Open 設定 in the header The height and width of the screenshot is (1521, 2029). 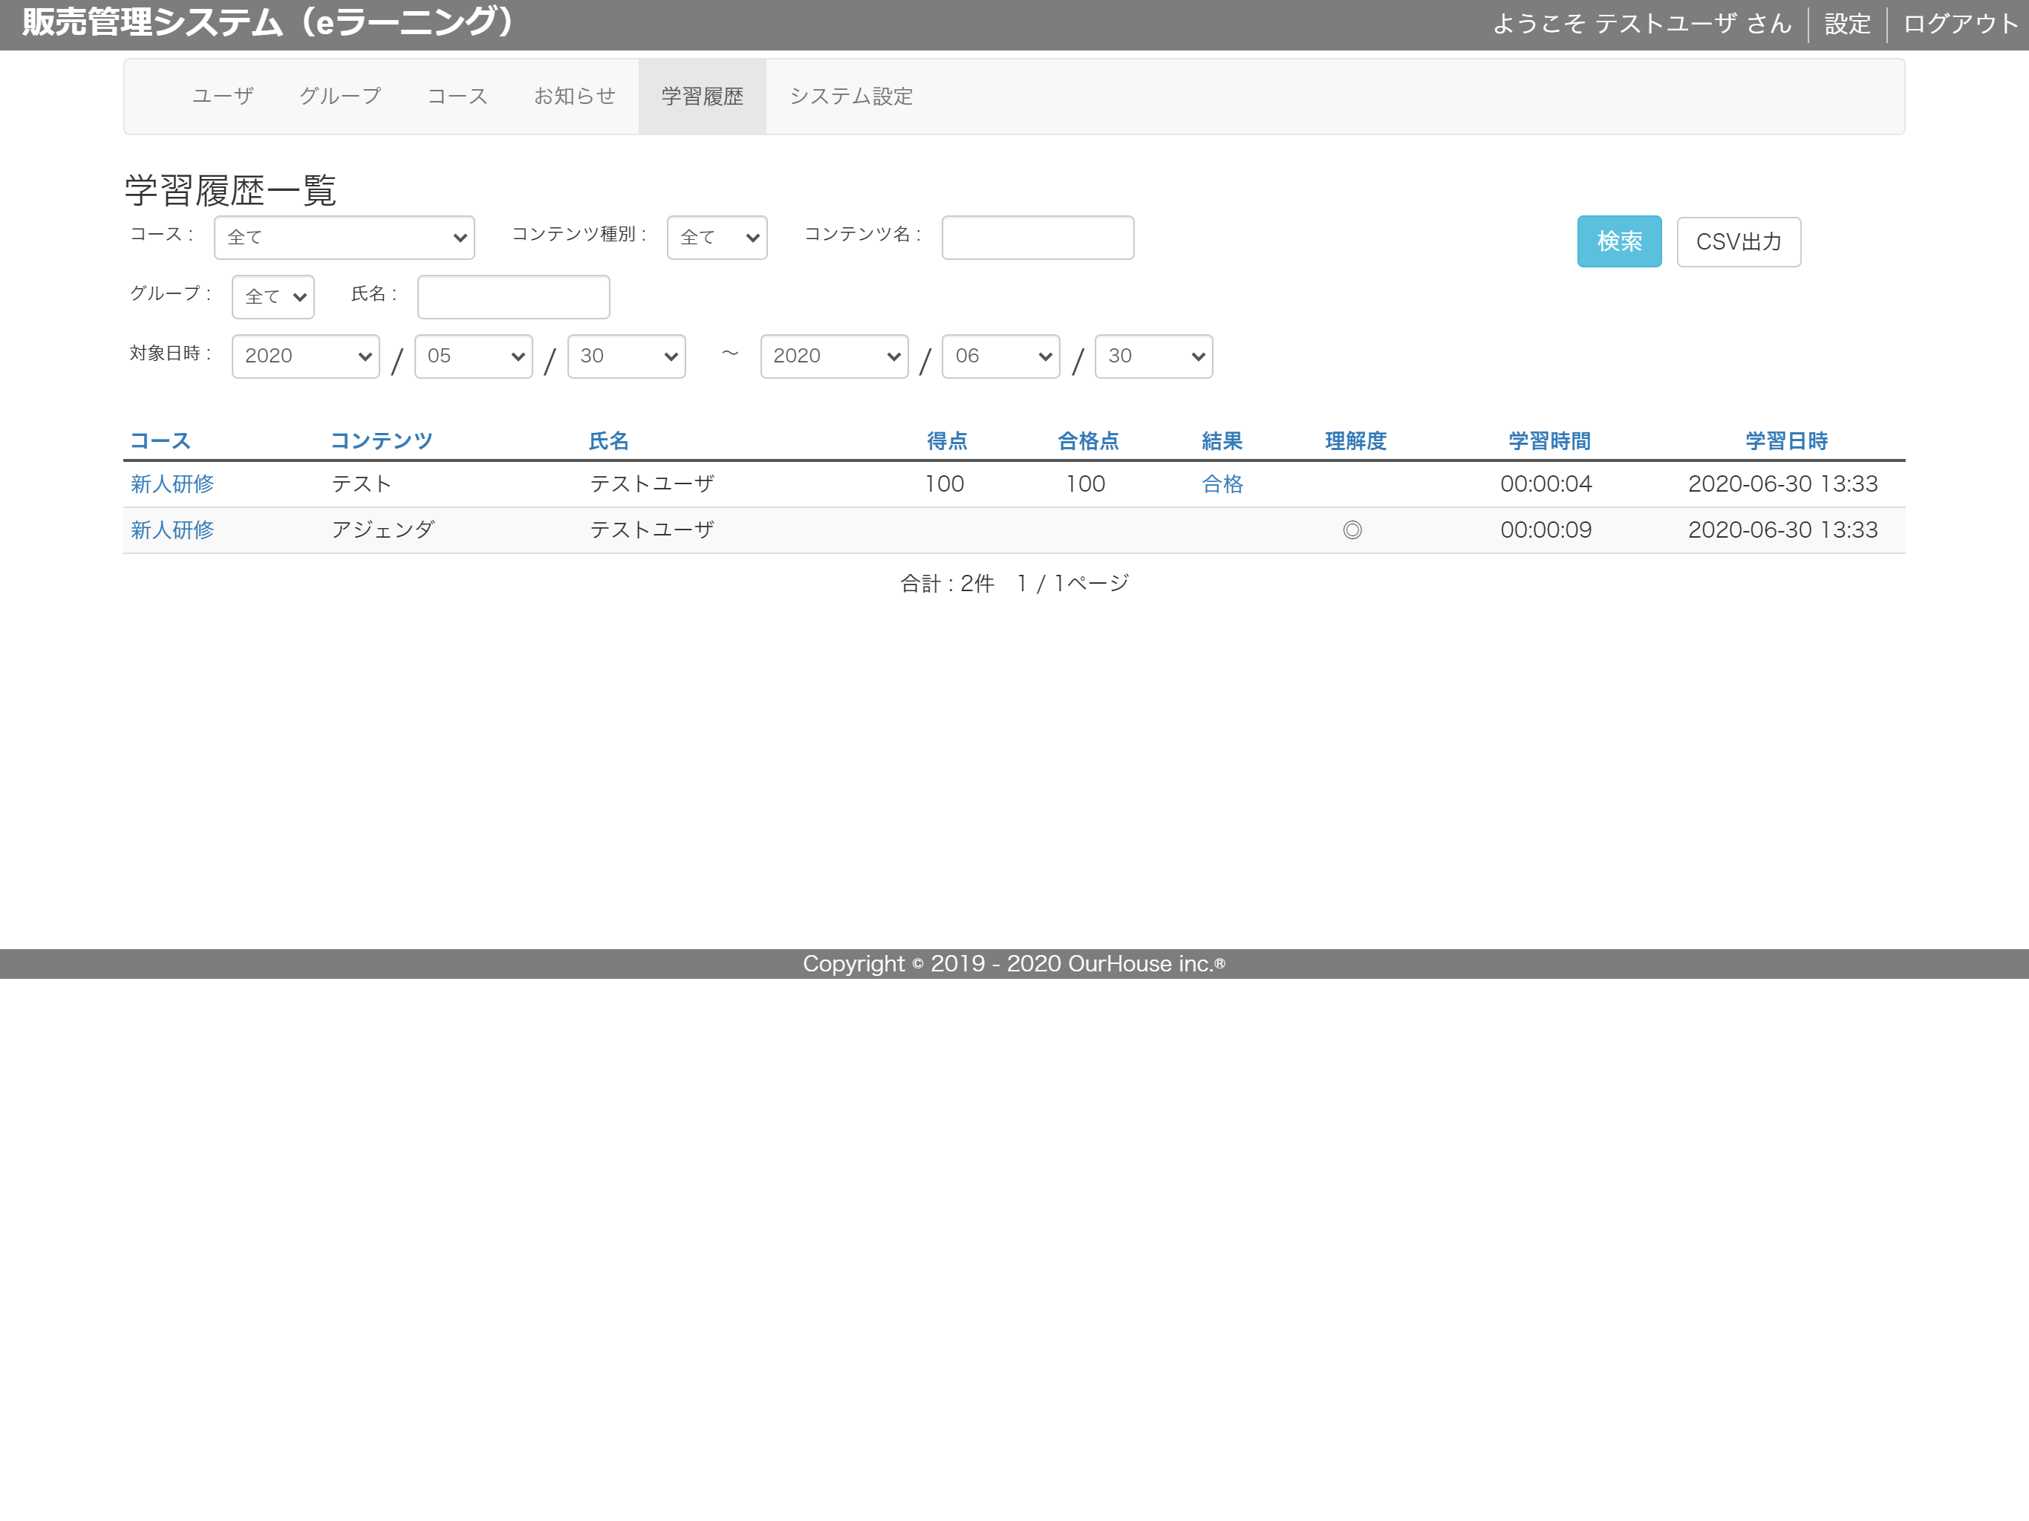[x=1846, y=24]
